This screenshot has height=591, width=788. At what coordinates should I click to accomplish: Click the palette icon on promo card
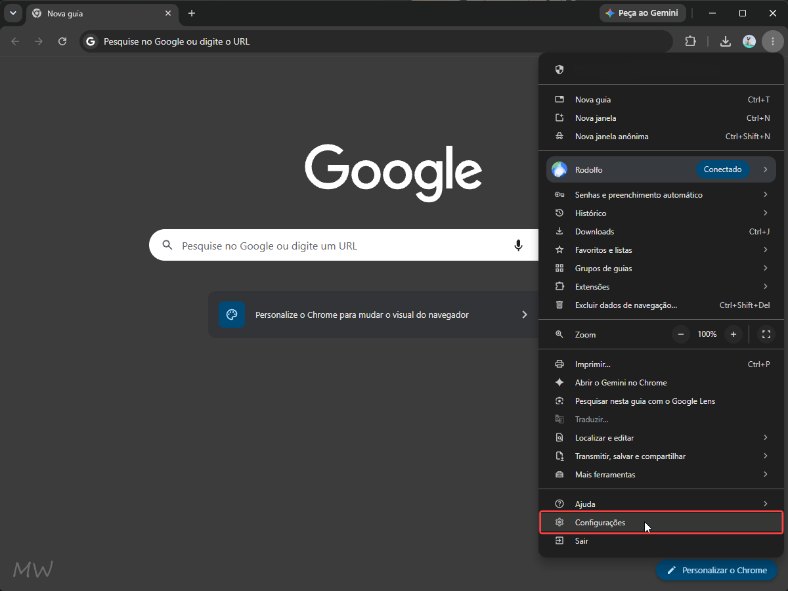(x=232, y=315)
